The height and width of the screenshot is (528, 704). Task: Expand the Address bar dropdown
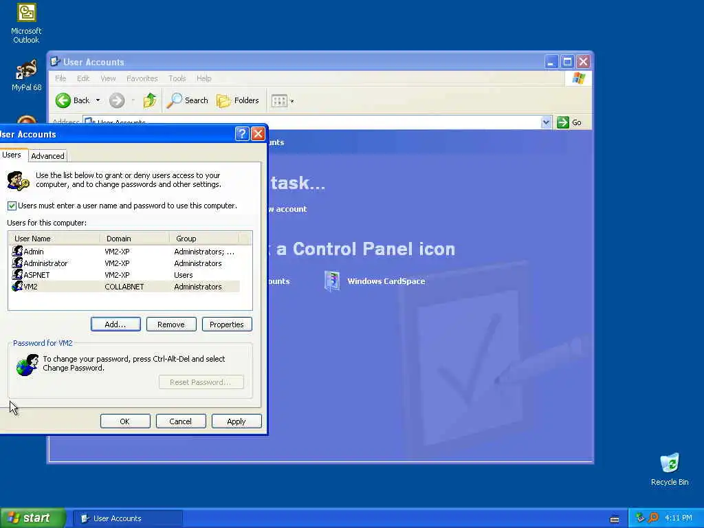(x=545, y=122)
